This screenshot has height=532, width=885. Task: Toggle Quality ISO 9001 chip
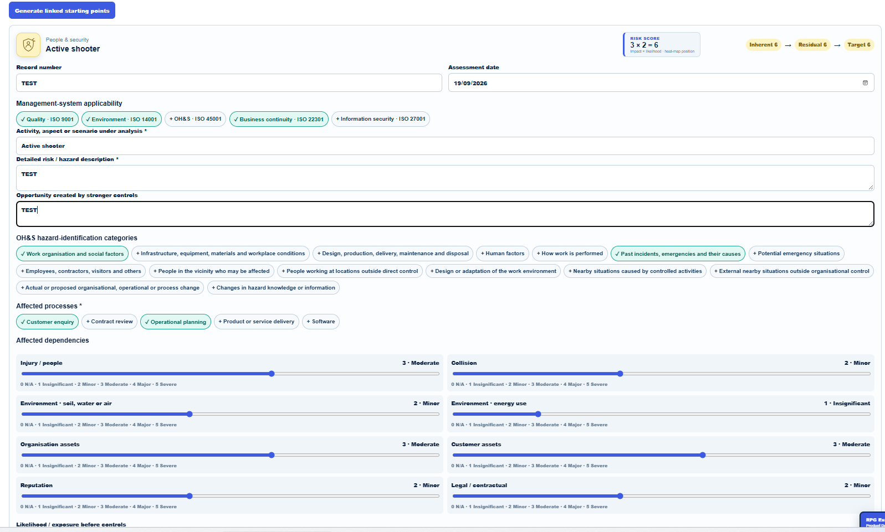point(47,119)
